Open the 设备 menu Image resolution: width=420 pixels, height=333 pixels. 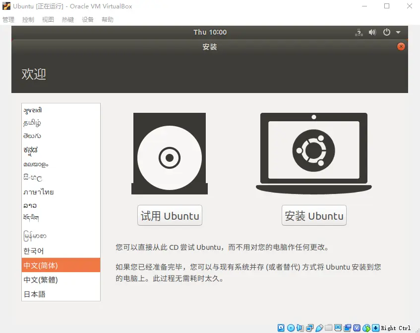[88, 19]
